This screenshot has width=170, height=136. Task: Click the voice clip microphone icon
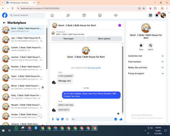pos(53,119)
